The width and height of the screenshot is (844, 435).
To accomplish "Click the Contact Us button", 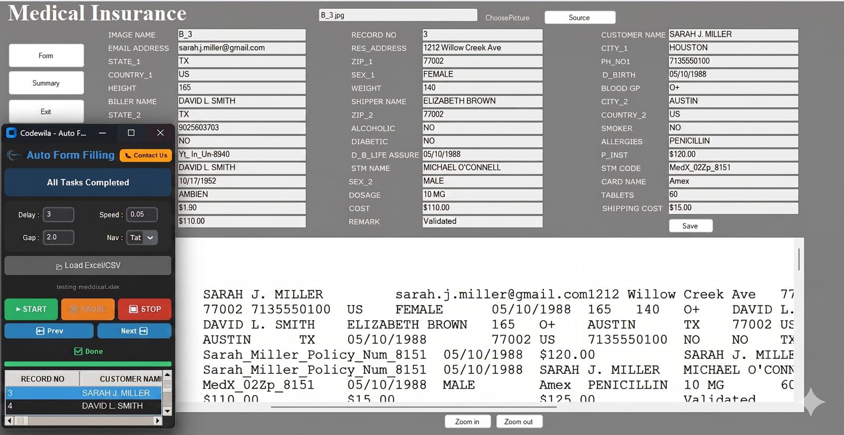I will (146, 155).
